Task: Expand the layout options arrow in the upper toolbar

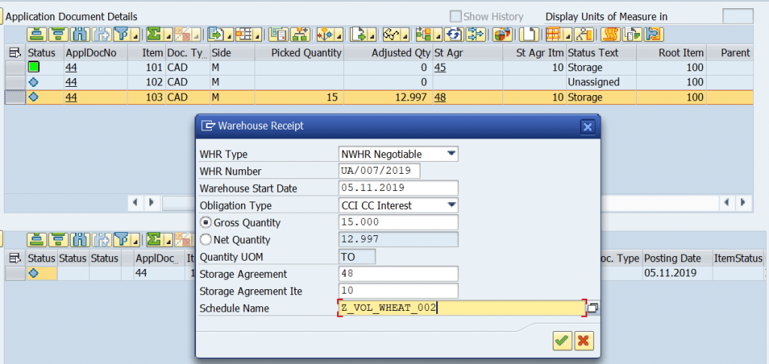Action: pyautogui.click(x=258, y=36)
